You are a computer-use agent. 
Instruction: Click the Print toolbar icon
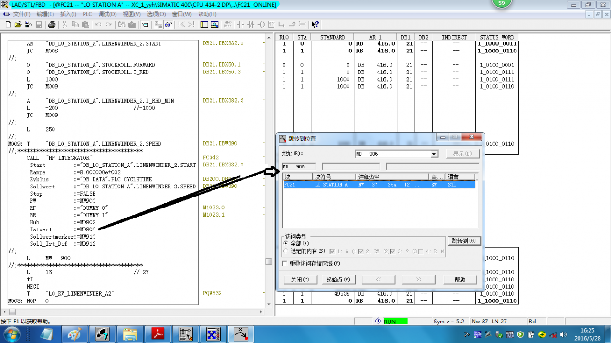52,24
